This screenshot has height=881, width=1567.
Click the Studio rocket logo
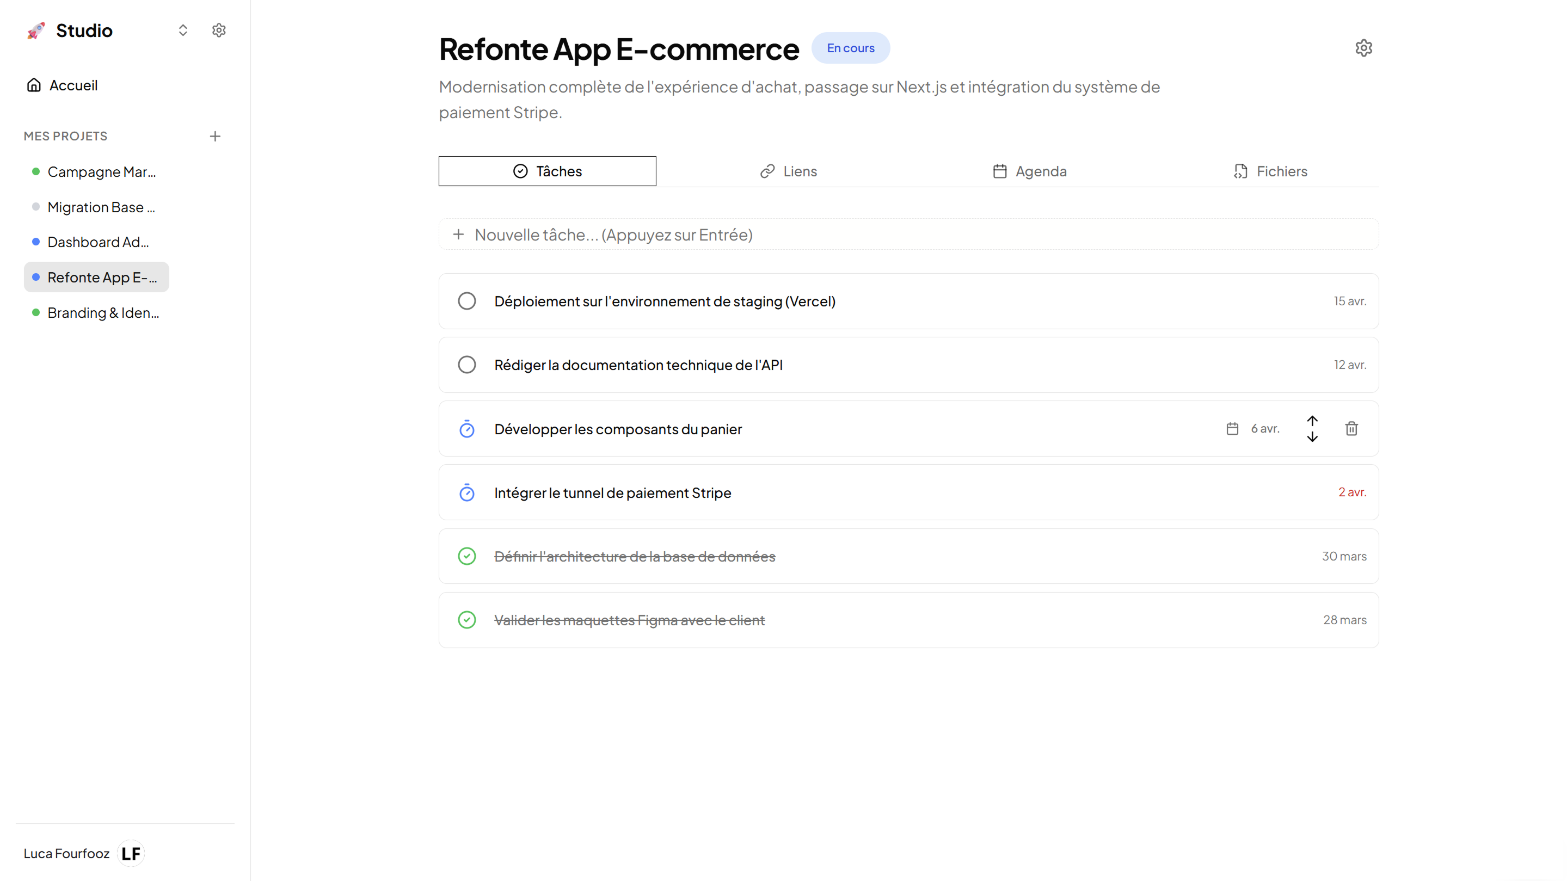tap(36, 30)
